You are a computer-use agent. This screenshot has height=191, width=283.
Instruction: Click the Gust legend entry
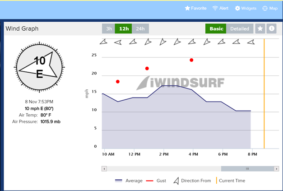pyautogui.click(x=156, y=181)
